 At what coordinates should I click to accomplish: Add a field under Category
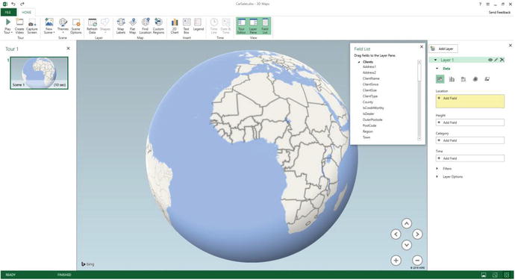[x=470, y=140]
